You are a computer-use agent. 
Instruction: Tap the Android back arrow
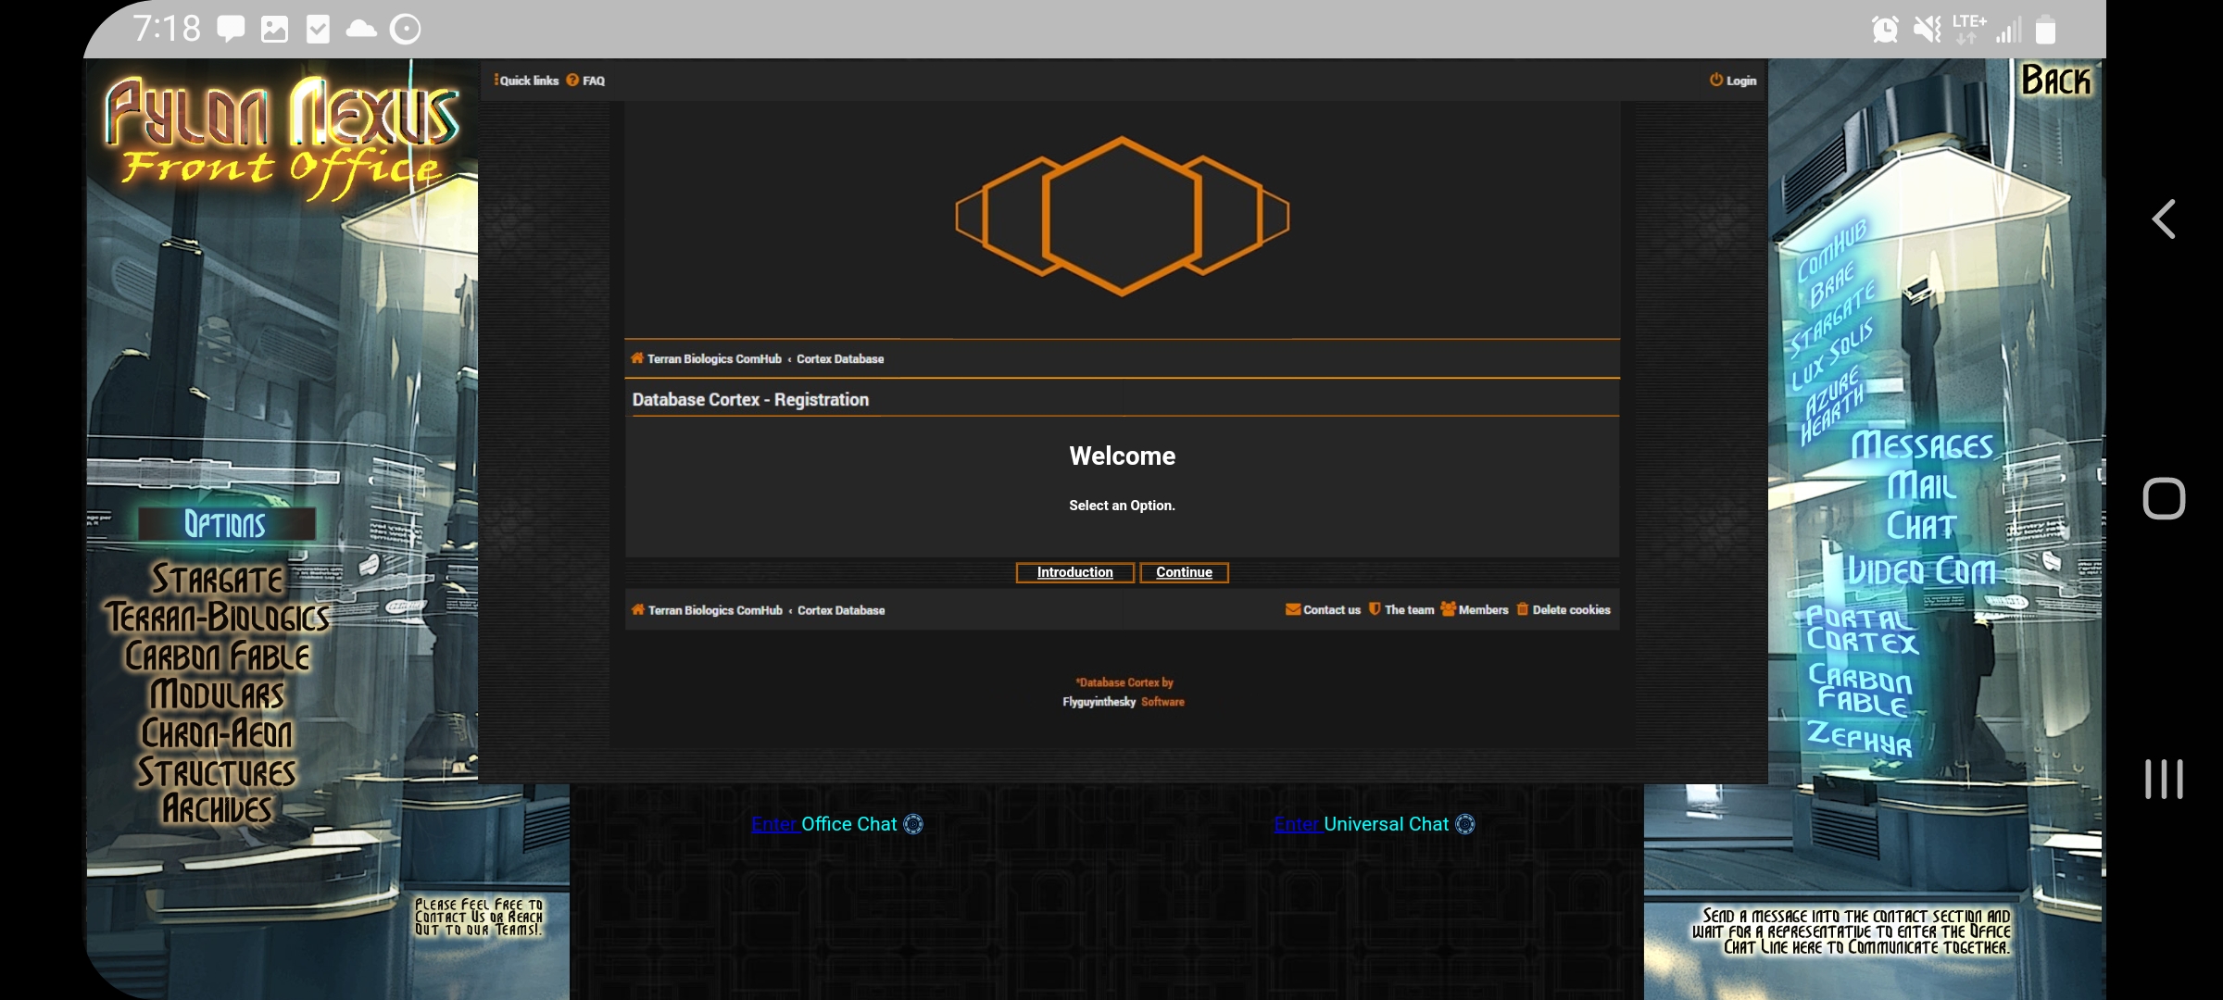[x=2164, y=219]
